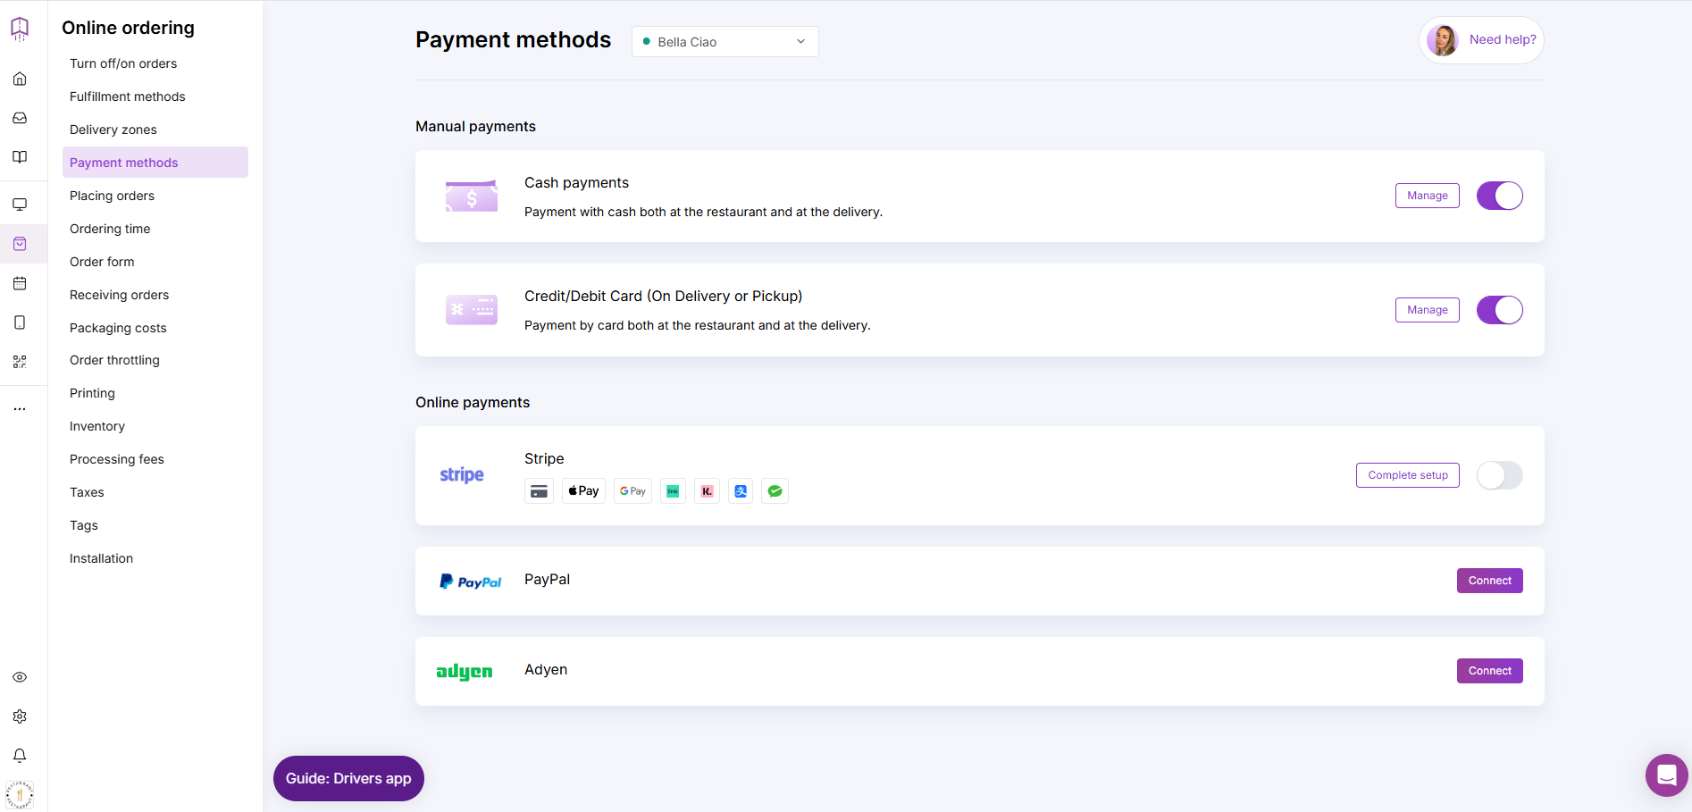Open the inbox tray icon
Image resolution: width=1692 pixels, height=812 pixels.
tap(20, 118)
